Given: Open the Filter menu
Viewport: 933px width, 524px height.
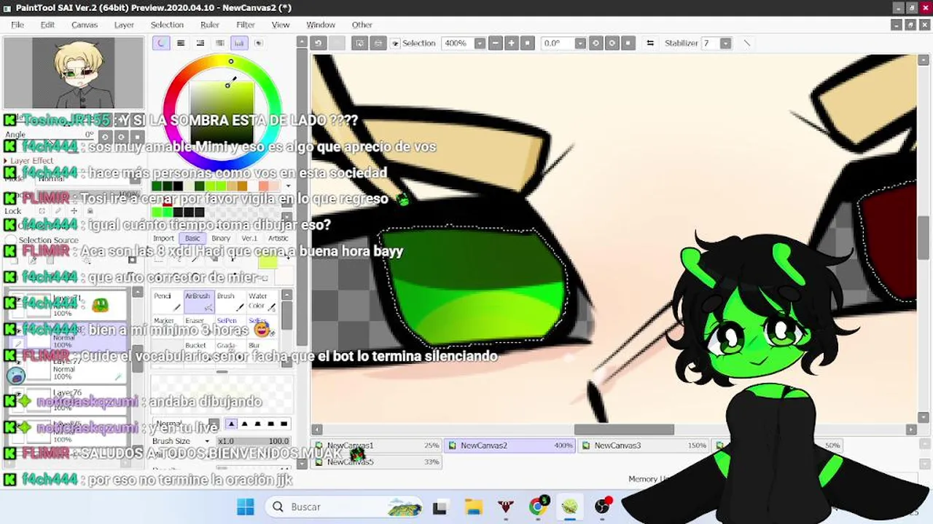Looking at the screenshot, I should [246, 25].
